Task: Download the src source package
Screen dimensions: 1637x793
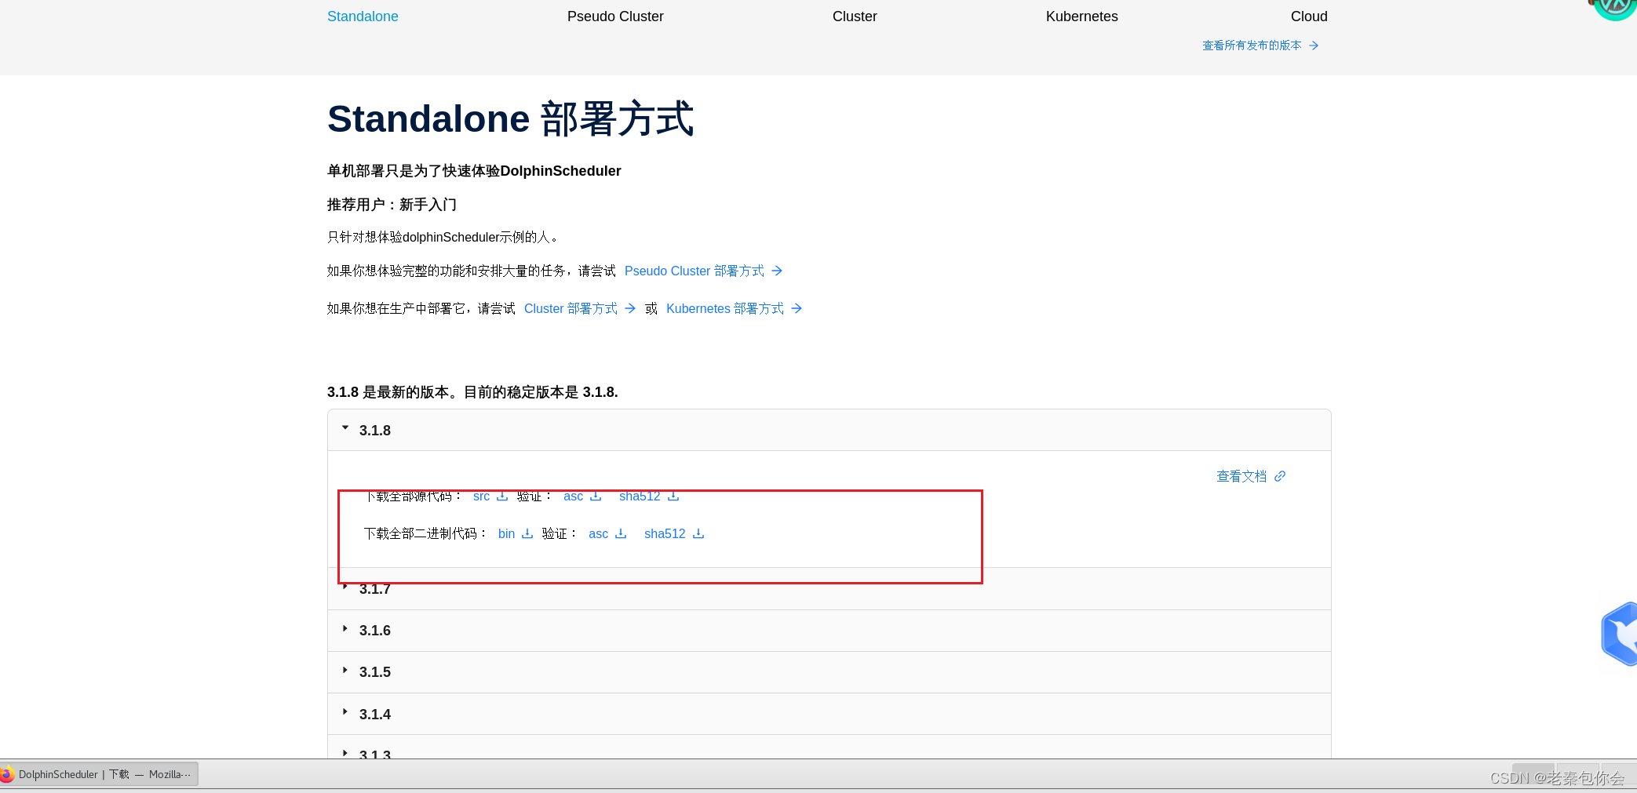Action: tap(481, 497)
